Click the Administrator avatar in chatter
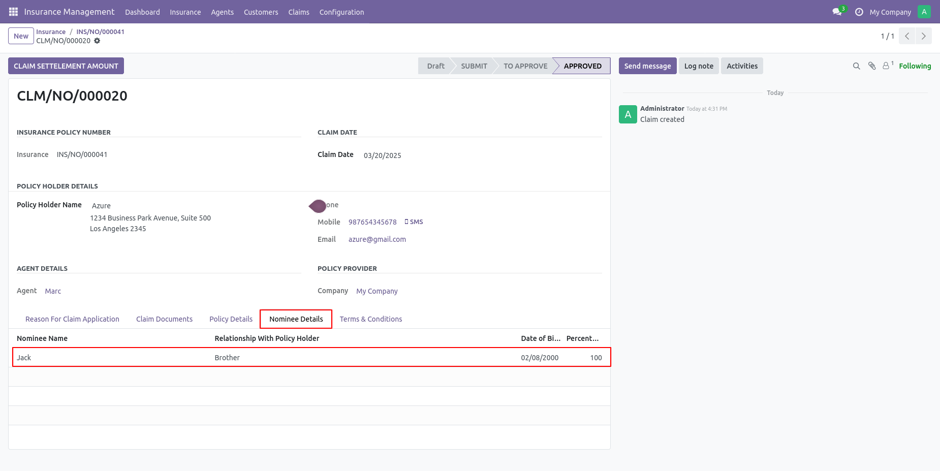 pos(628,114)
